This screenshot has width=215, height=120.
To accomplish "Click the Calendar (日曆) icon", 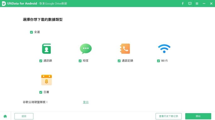I will coord(47,80).
